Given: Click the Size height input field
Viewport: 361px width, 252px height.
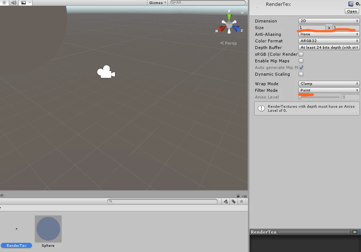Looking at the screenshot, I should coord(346,28).
